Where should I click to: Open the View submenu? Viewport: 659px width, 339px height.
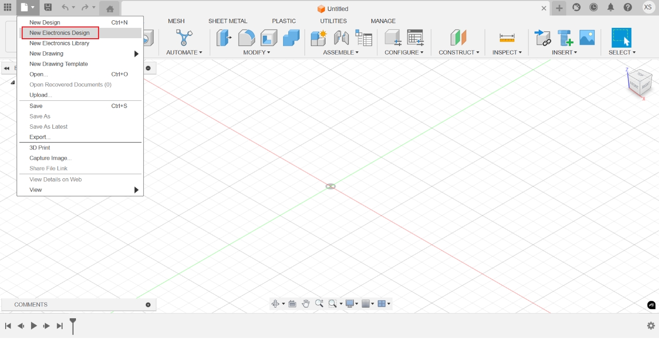tap(81, 190)
